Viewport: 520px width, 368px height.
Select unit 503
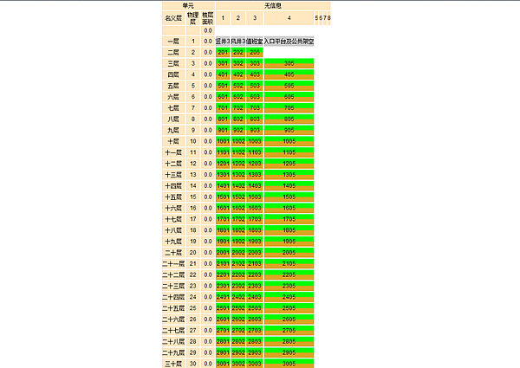tap(254, 86)
